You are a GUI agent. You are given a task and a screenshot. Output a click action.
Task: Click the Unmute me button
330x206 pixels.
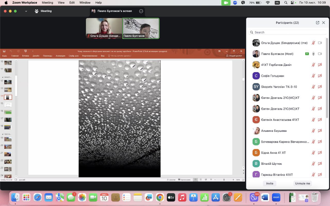coord(302,183)
